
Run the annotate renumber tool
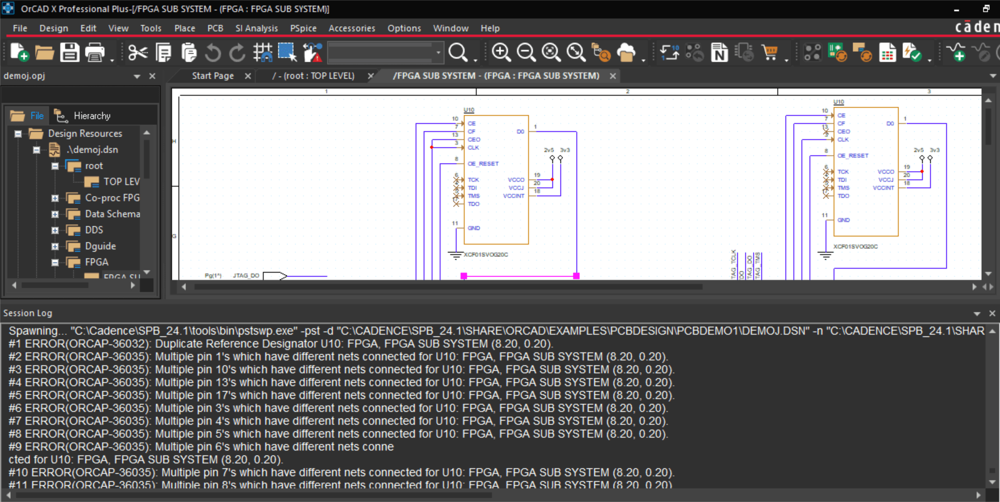point(669,53)
